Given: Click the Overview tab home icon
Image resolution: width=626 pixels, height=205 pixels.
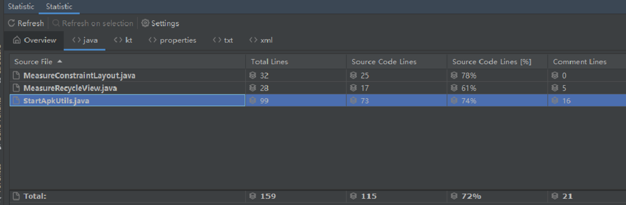Looking at the screenshot, I should 17,40.
